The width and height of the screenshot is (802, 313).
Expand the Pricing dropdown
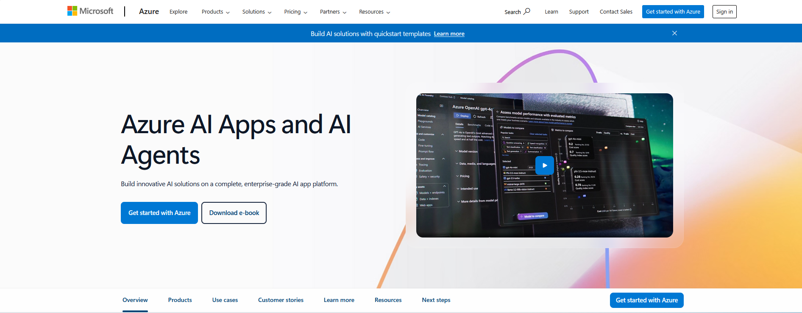(296, 12)
